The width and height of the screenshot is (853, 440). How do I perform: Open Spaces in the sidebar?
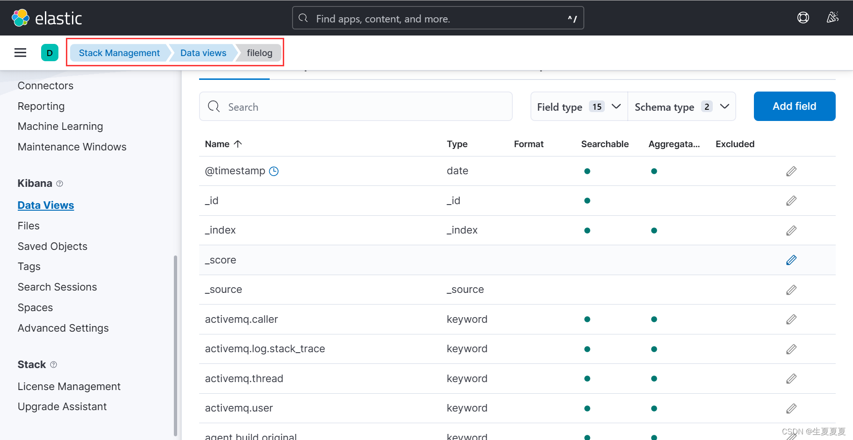click(35, 308)
